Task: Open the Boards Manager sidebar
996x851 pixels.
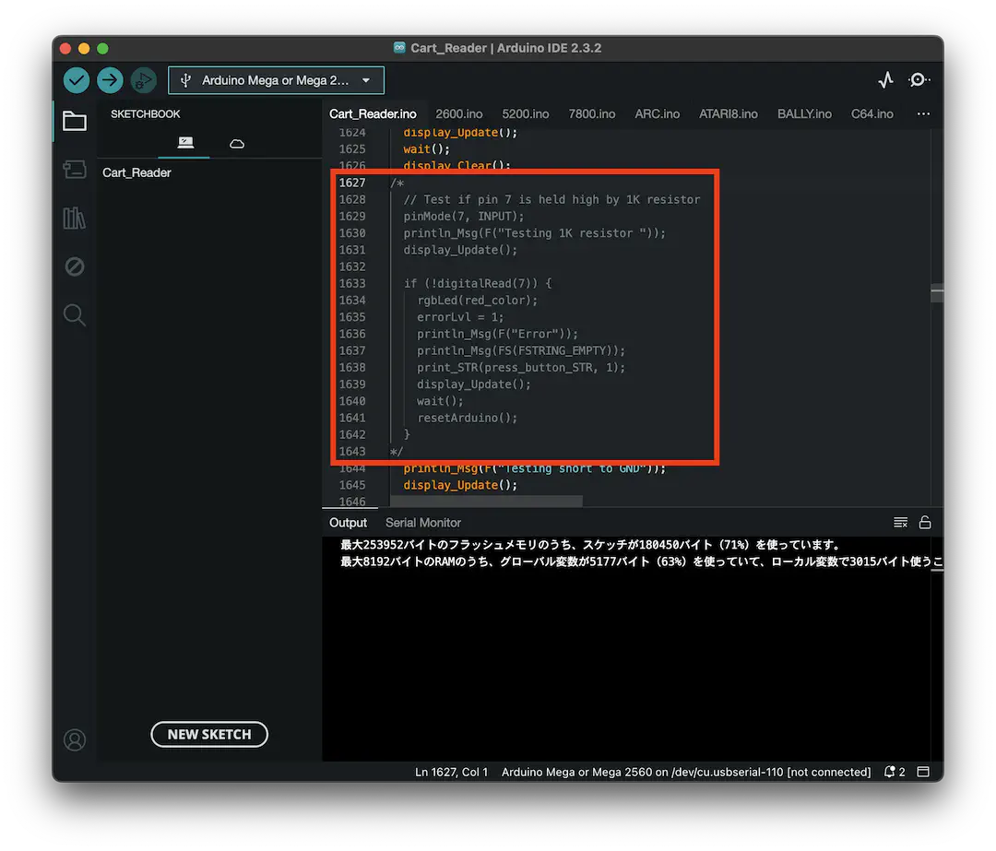Action: (75, 170)
